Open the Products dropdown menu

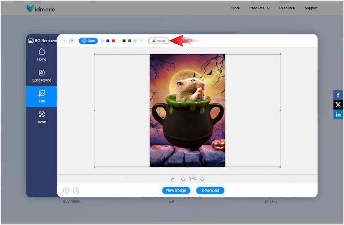click(x=259, y=8)
